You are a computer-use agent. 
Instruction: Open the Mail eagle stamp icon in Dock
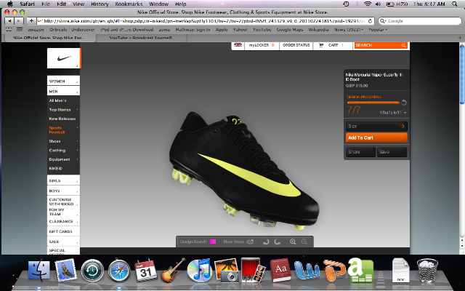(65, 270)
